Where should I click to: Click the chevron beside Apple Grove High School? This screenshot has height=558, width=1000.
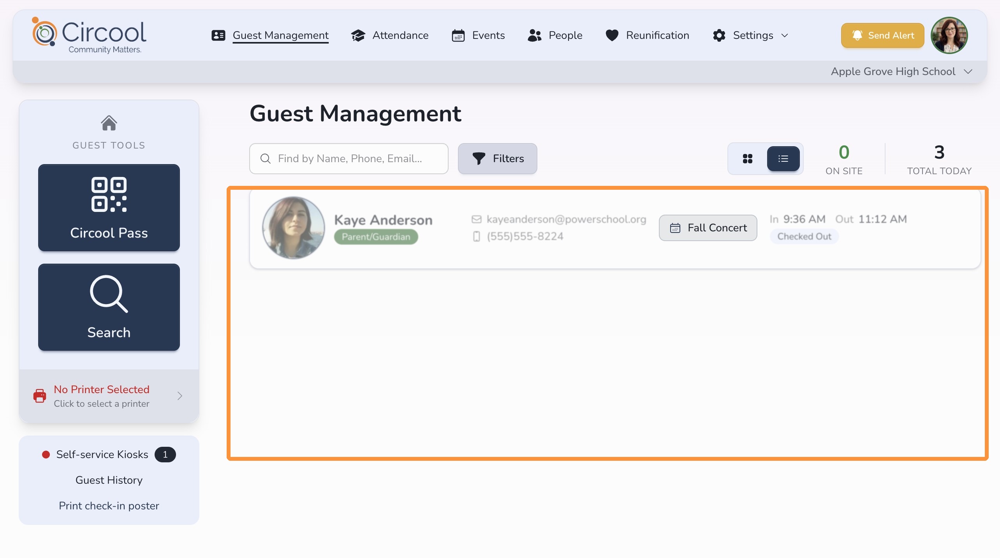(968, 72)
